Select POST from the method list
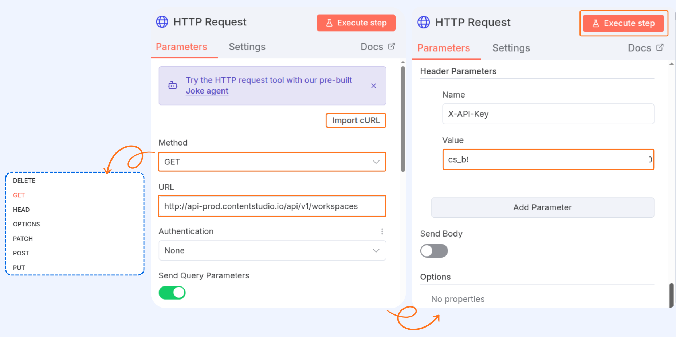 coord(21,253)
